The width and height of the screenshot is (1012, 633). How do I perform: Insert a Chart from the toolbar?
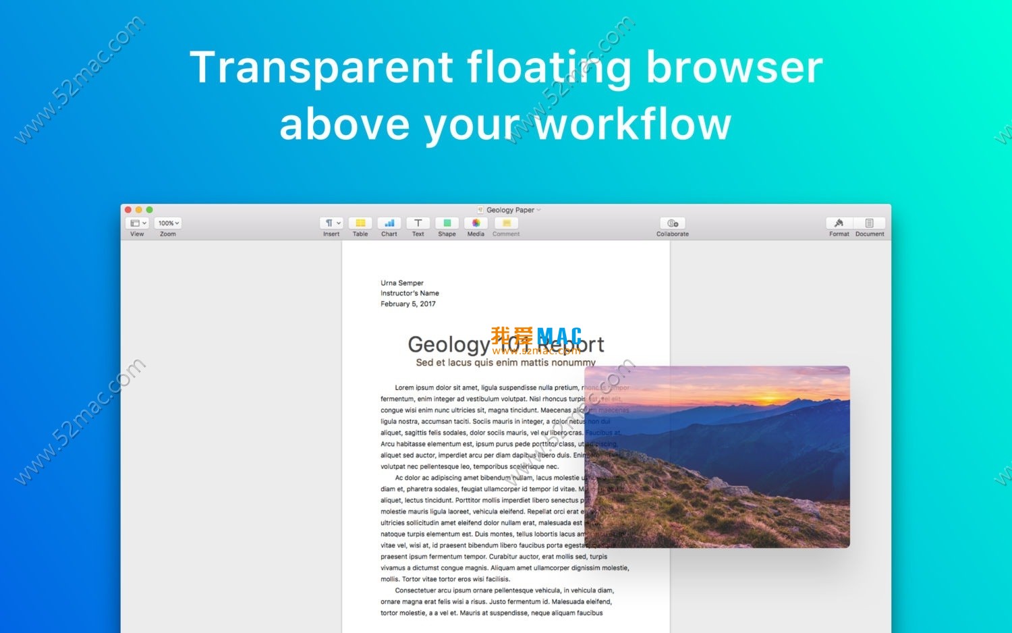click(389, 223)
